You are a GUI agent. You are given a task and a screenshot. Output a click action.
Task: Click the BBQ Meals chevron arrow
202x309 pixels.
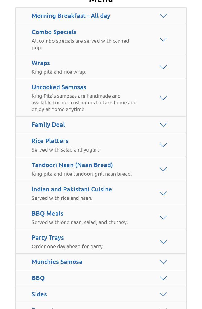tap(163, 218)
